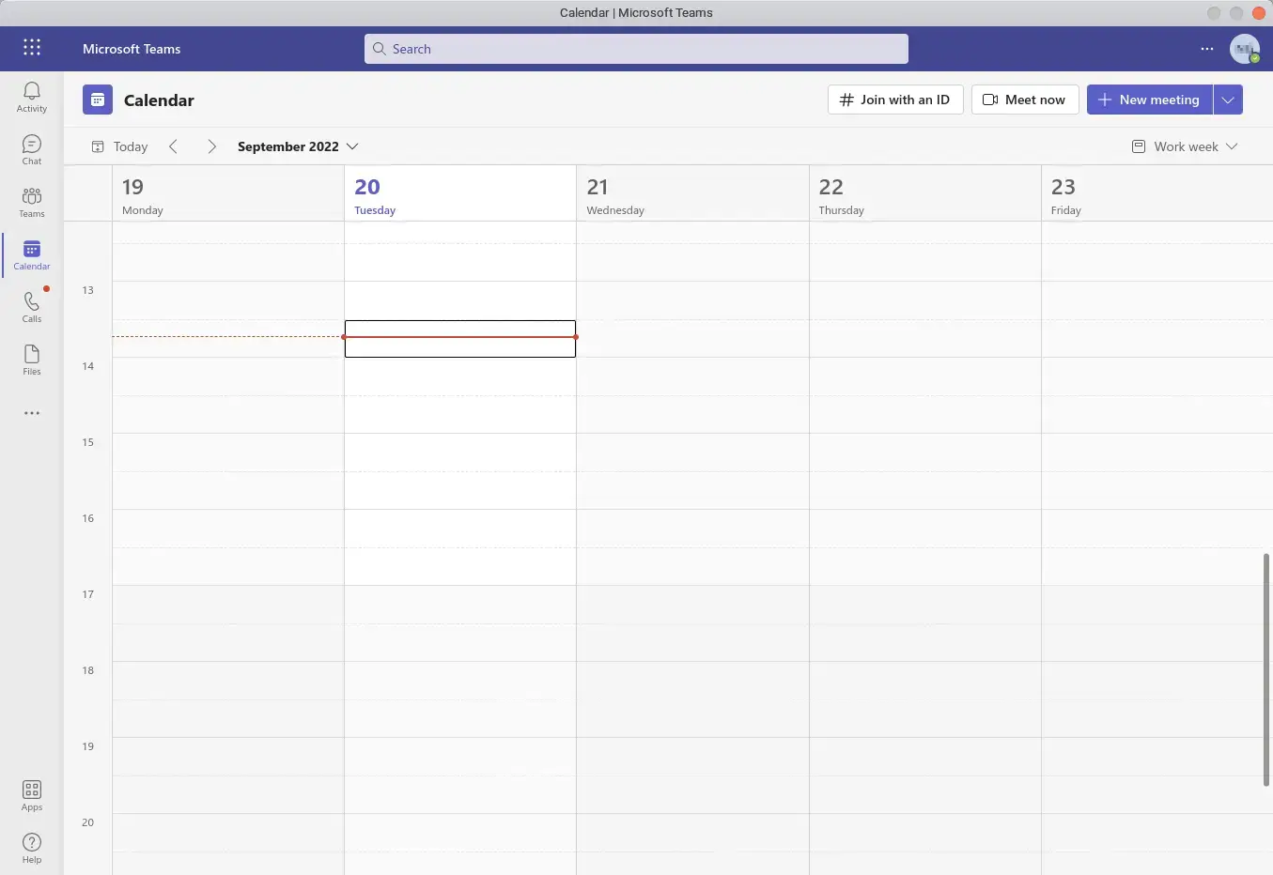Click the Meet now button

[x=1025, y=100]
